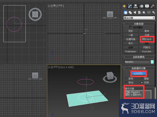
Task: Collapse the 拾取操作对象 rollout
Action: [x=139, y=68]
